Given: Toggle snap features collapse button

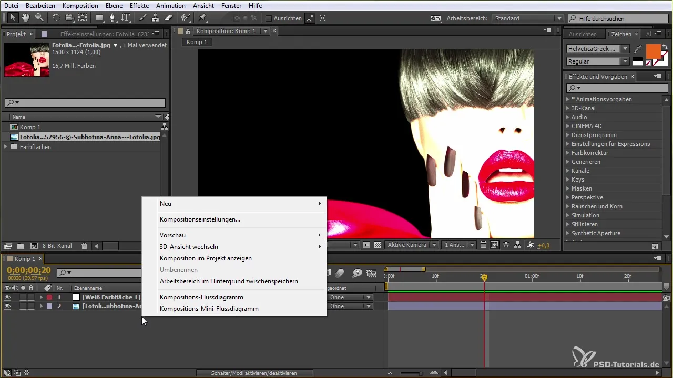Looking at the screenshot, I should pos(322,18).
